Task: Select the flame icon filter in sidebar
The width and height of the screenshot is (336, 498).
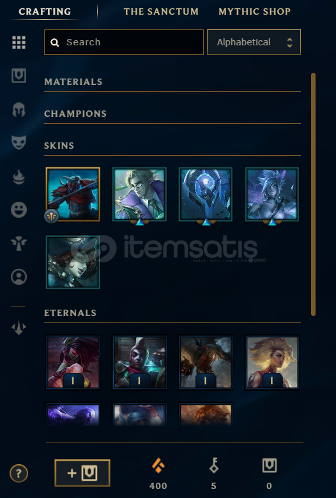Action: (x=19, y=177)
